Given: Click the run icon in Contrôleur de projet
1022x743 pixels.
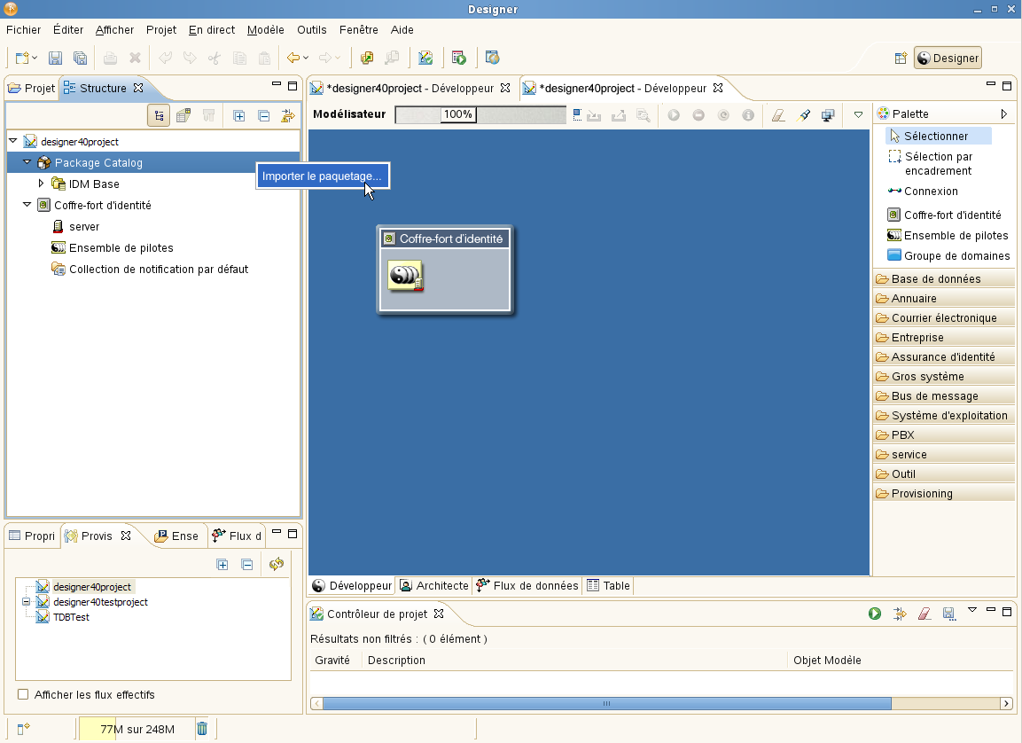Looking at the screenshot, I should click(x=875, y=614).
